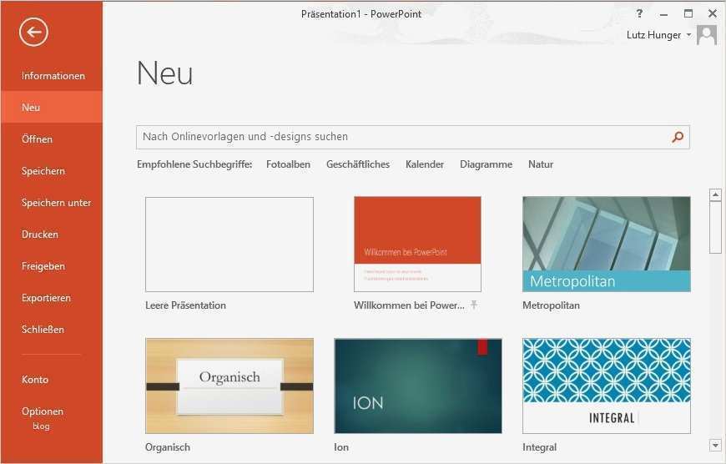Click the template list scroll down arrow
Viewport: 726px width, 464px height.
(x=715, y=446)
